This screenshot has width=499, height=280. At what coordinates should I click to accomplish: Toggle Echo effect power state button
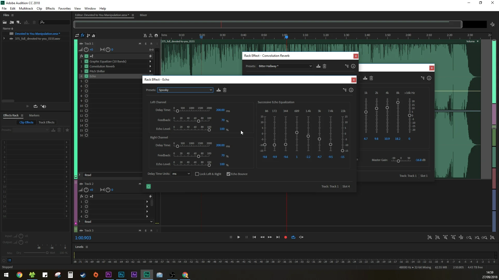tap(148, 186)
